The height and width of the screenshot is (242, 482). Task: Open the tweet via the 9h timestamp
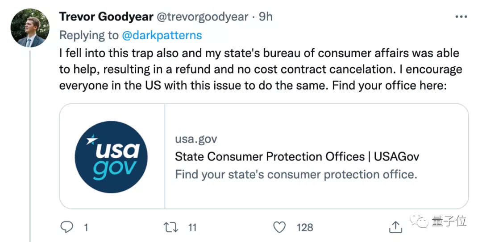pos(266,17)
